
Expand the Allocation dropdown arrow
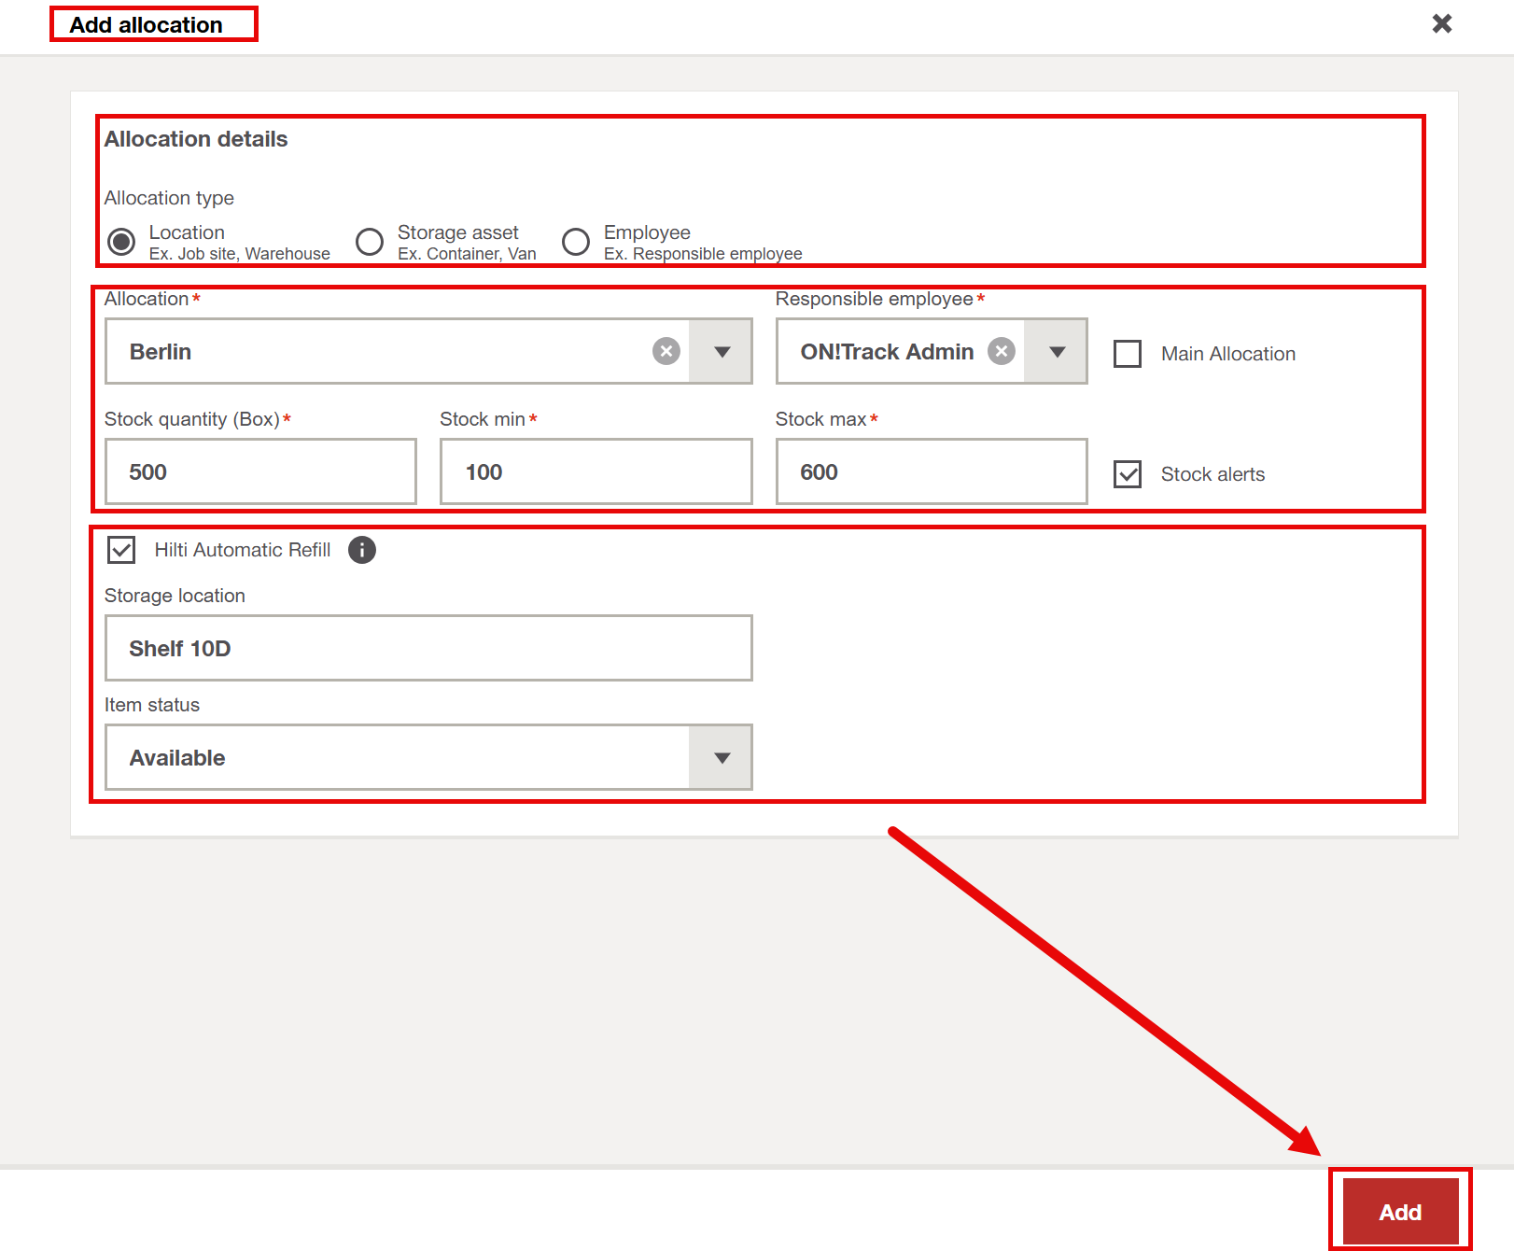click(x=722, y=352)
